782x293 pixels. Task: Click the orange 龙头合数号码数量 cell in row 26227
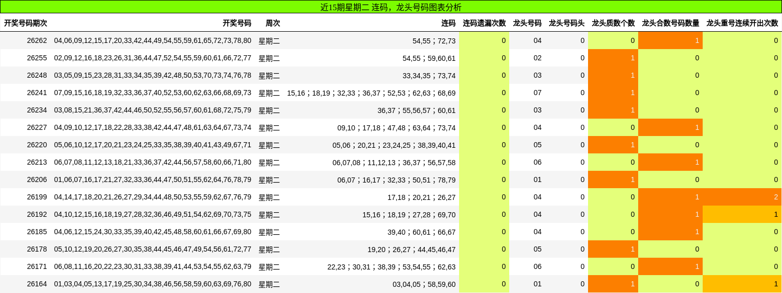coord(670,127)
